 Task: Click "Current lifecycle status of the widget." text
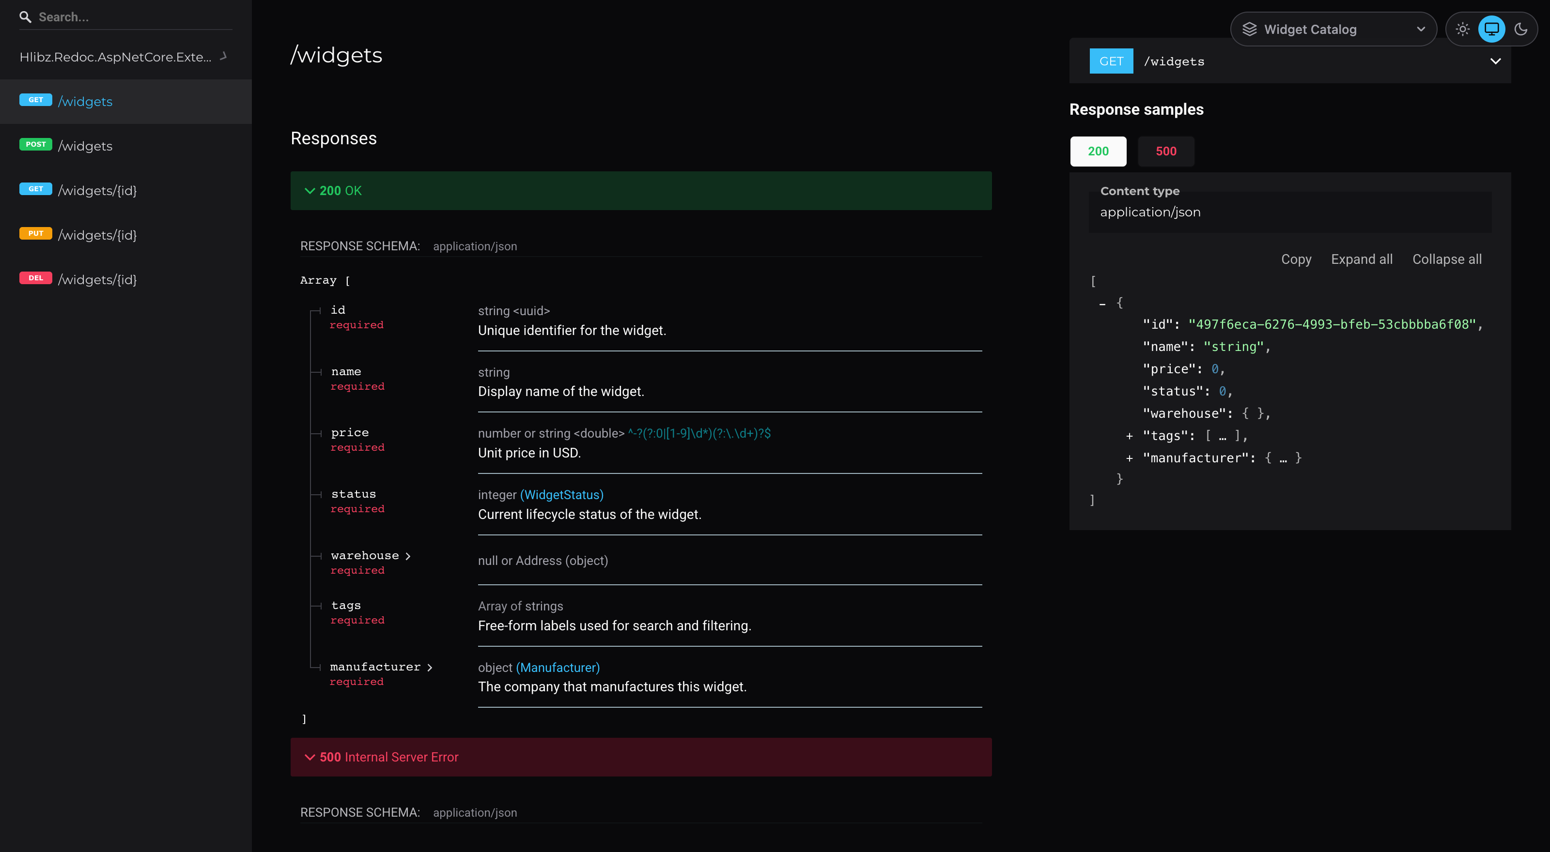pyautogui.click(x=589, y=514)
